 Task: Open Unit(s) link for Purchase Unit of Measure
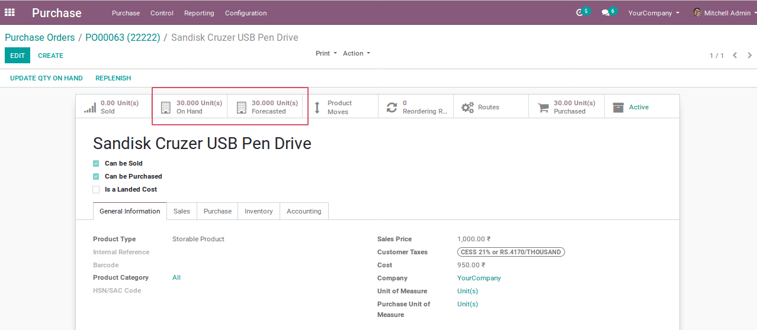[467, 304]
